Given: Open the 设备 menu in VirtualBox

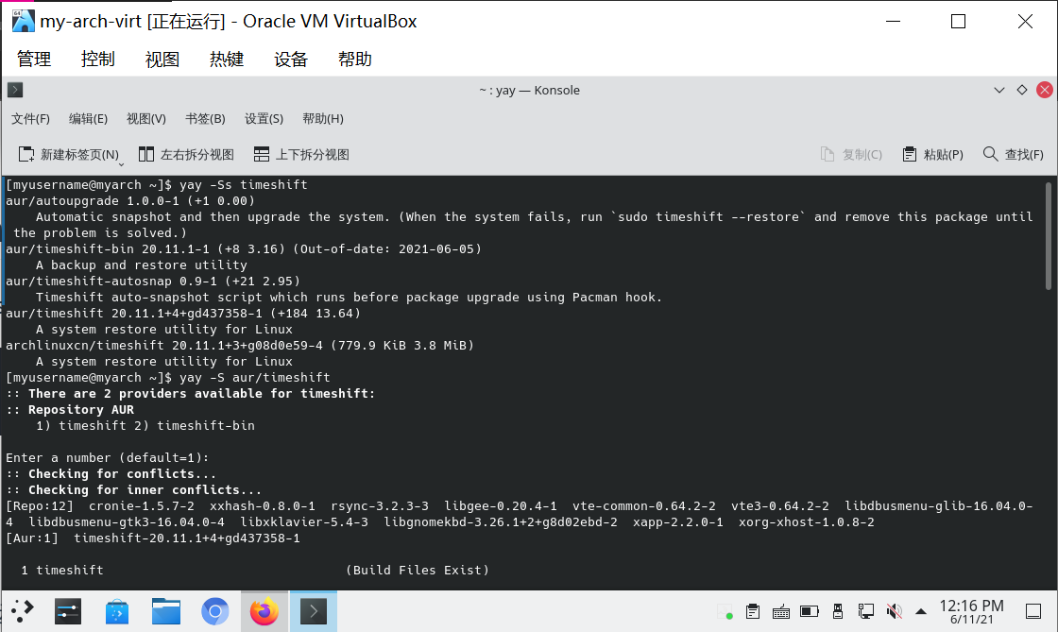Looking at the screenshot, I should 290,58.
